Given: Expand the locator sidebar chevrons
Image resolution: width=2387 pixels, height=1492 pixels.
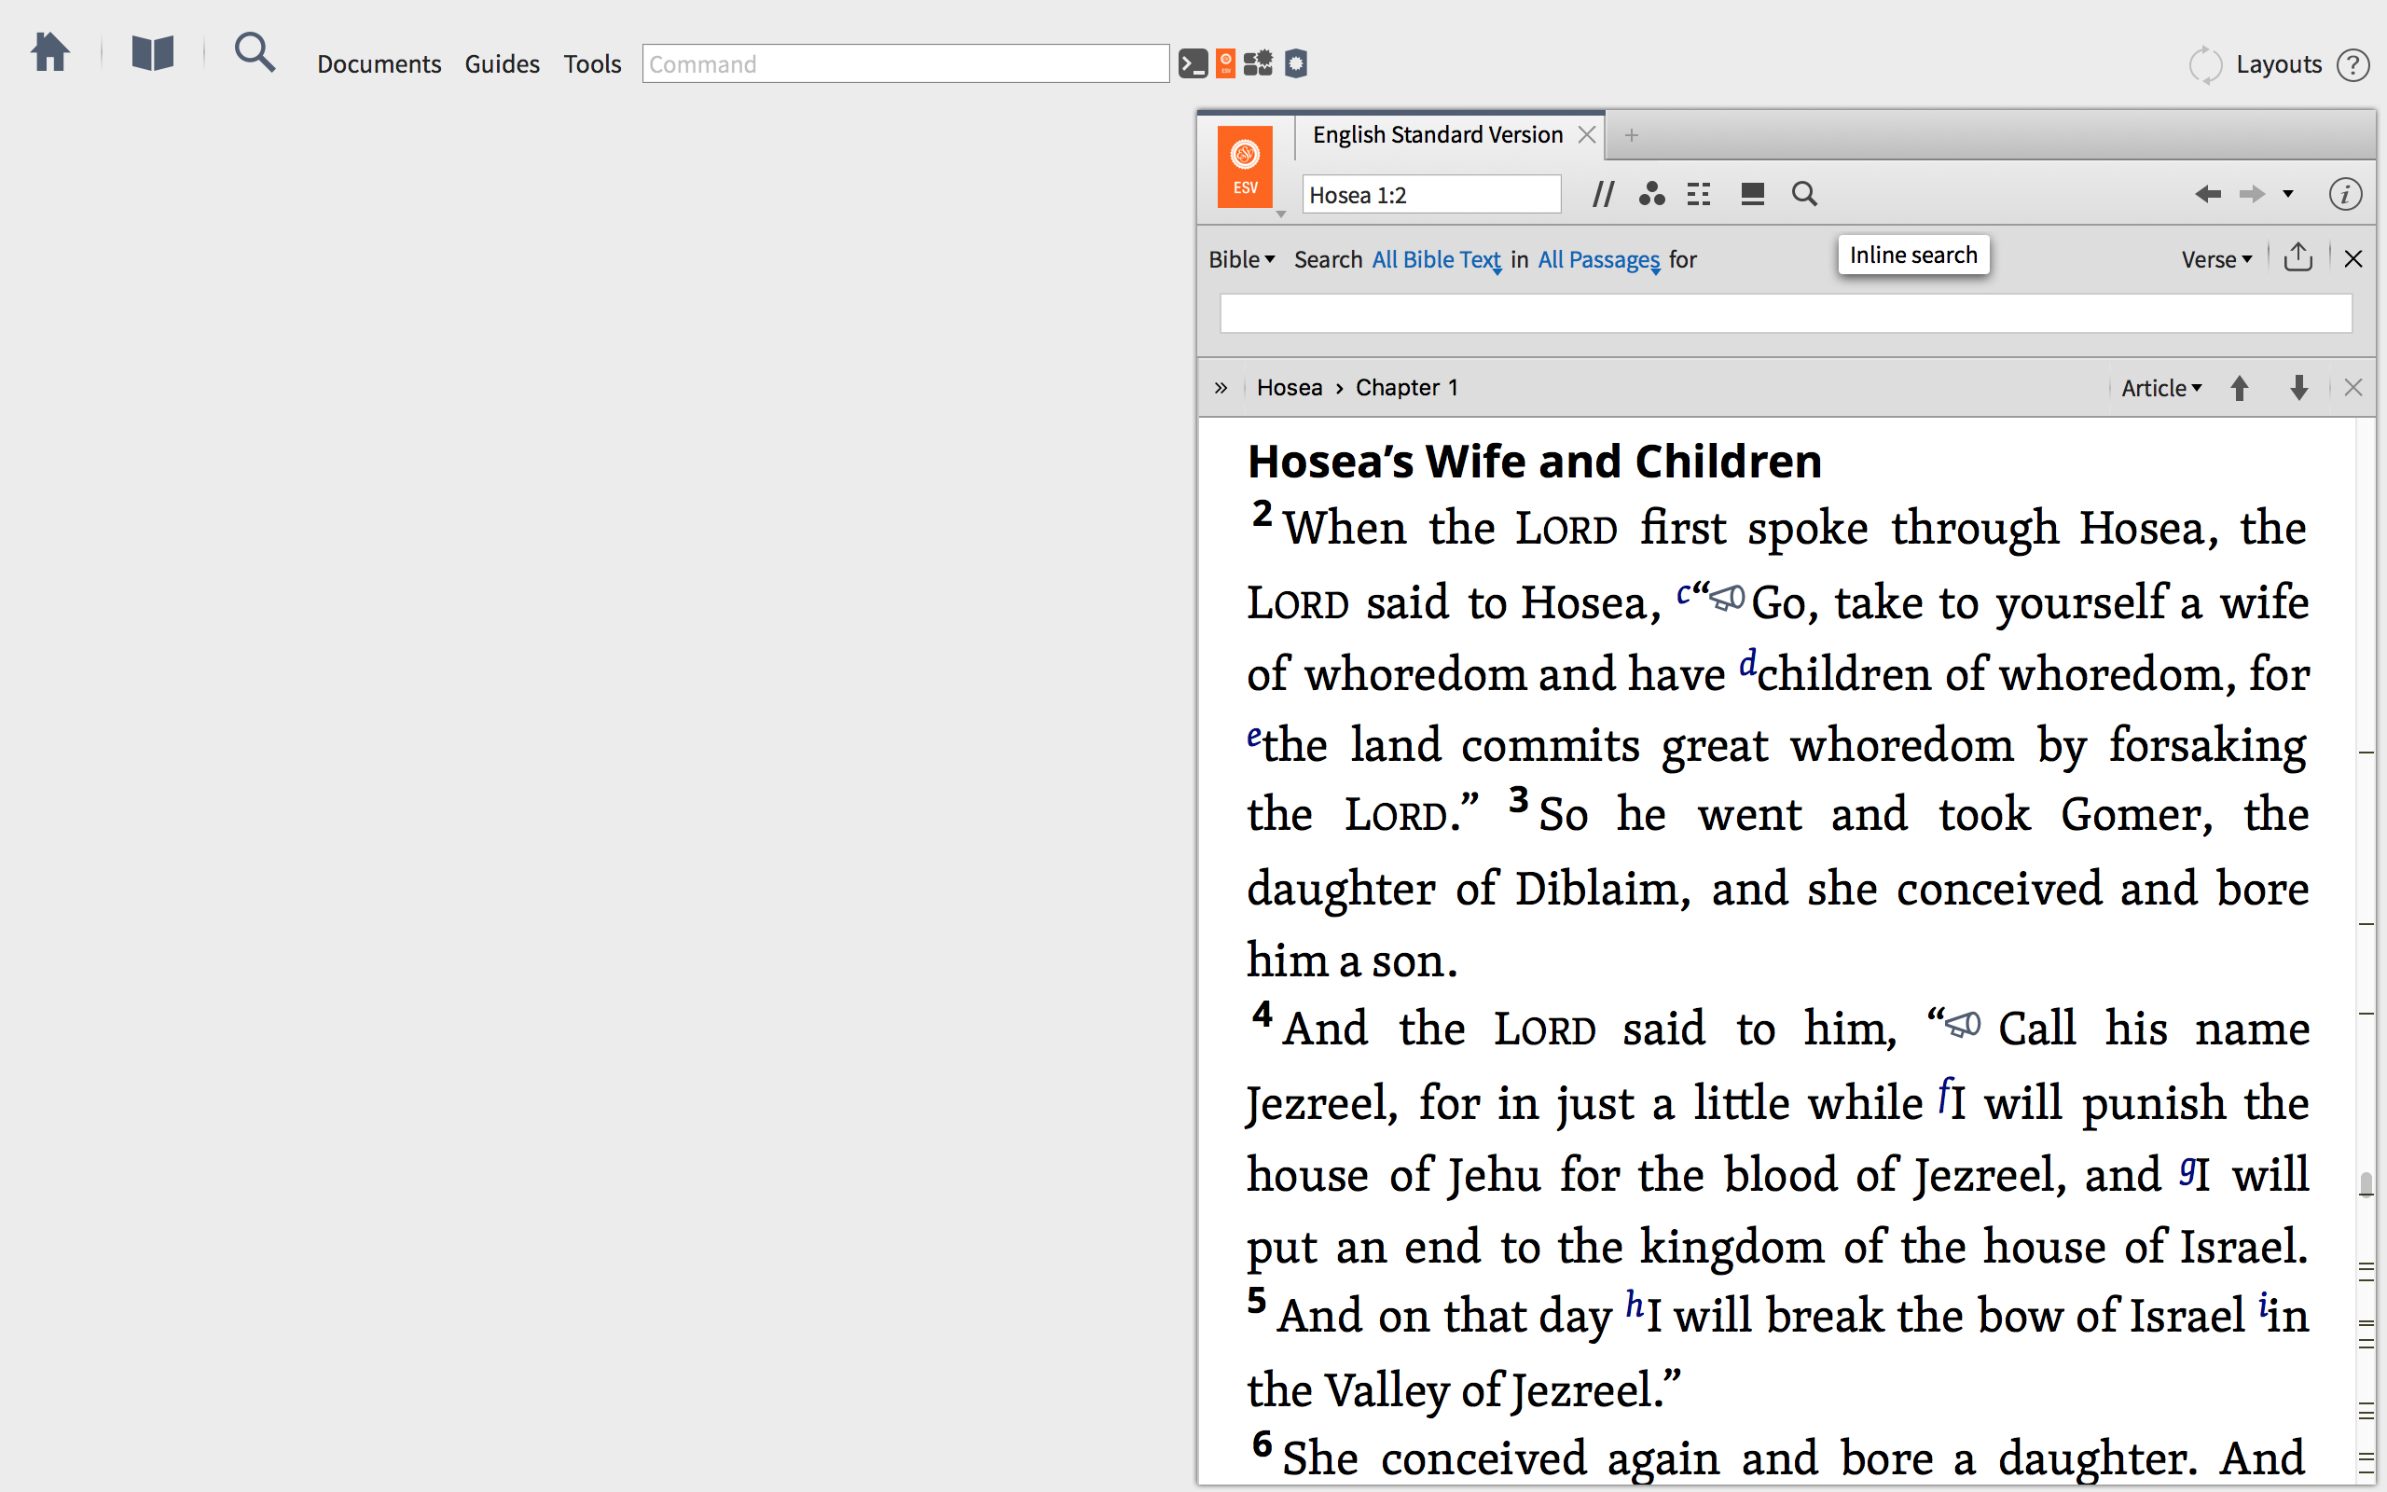Looking at the screenshot, I should pos(1221,388).
